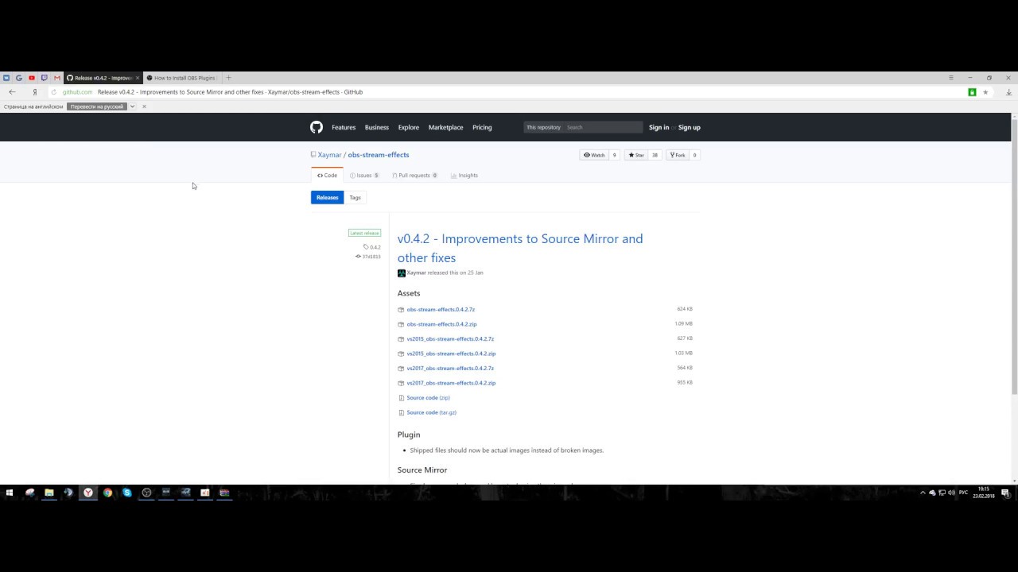Switch to How to Install OBS Plugins tab

coord(181,78)
